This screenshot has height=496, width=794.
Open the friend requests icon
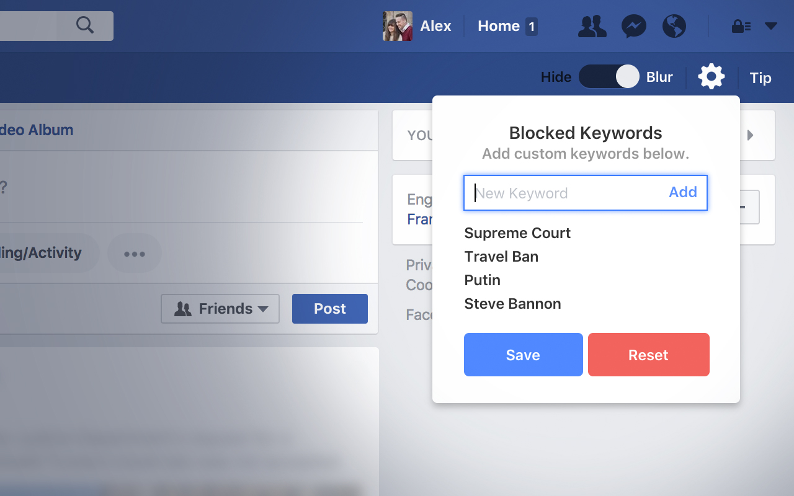592,26
